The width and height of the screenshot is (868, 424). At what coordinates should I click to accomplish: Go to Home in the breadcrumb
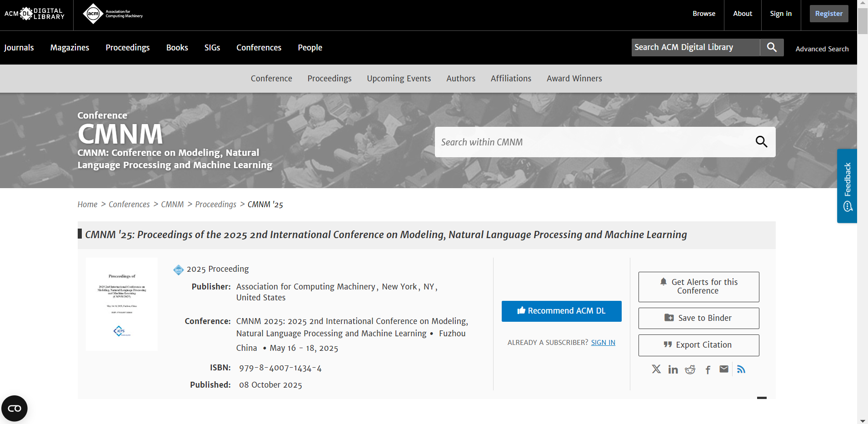click(87, 205)
